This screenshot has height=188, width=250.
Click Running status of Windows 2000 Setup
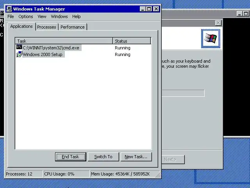click(122, 54)
